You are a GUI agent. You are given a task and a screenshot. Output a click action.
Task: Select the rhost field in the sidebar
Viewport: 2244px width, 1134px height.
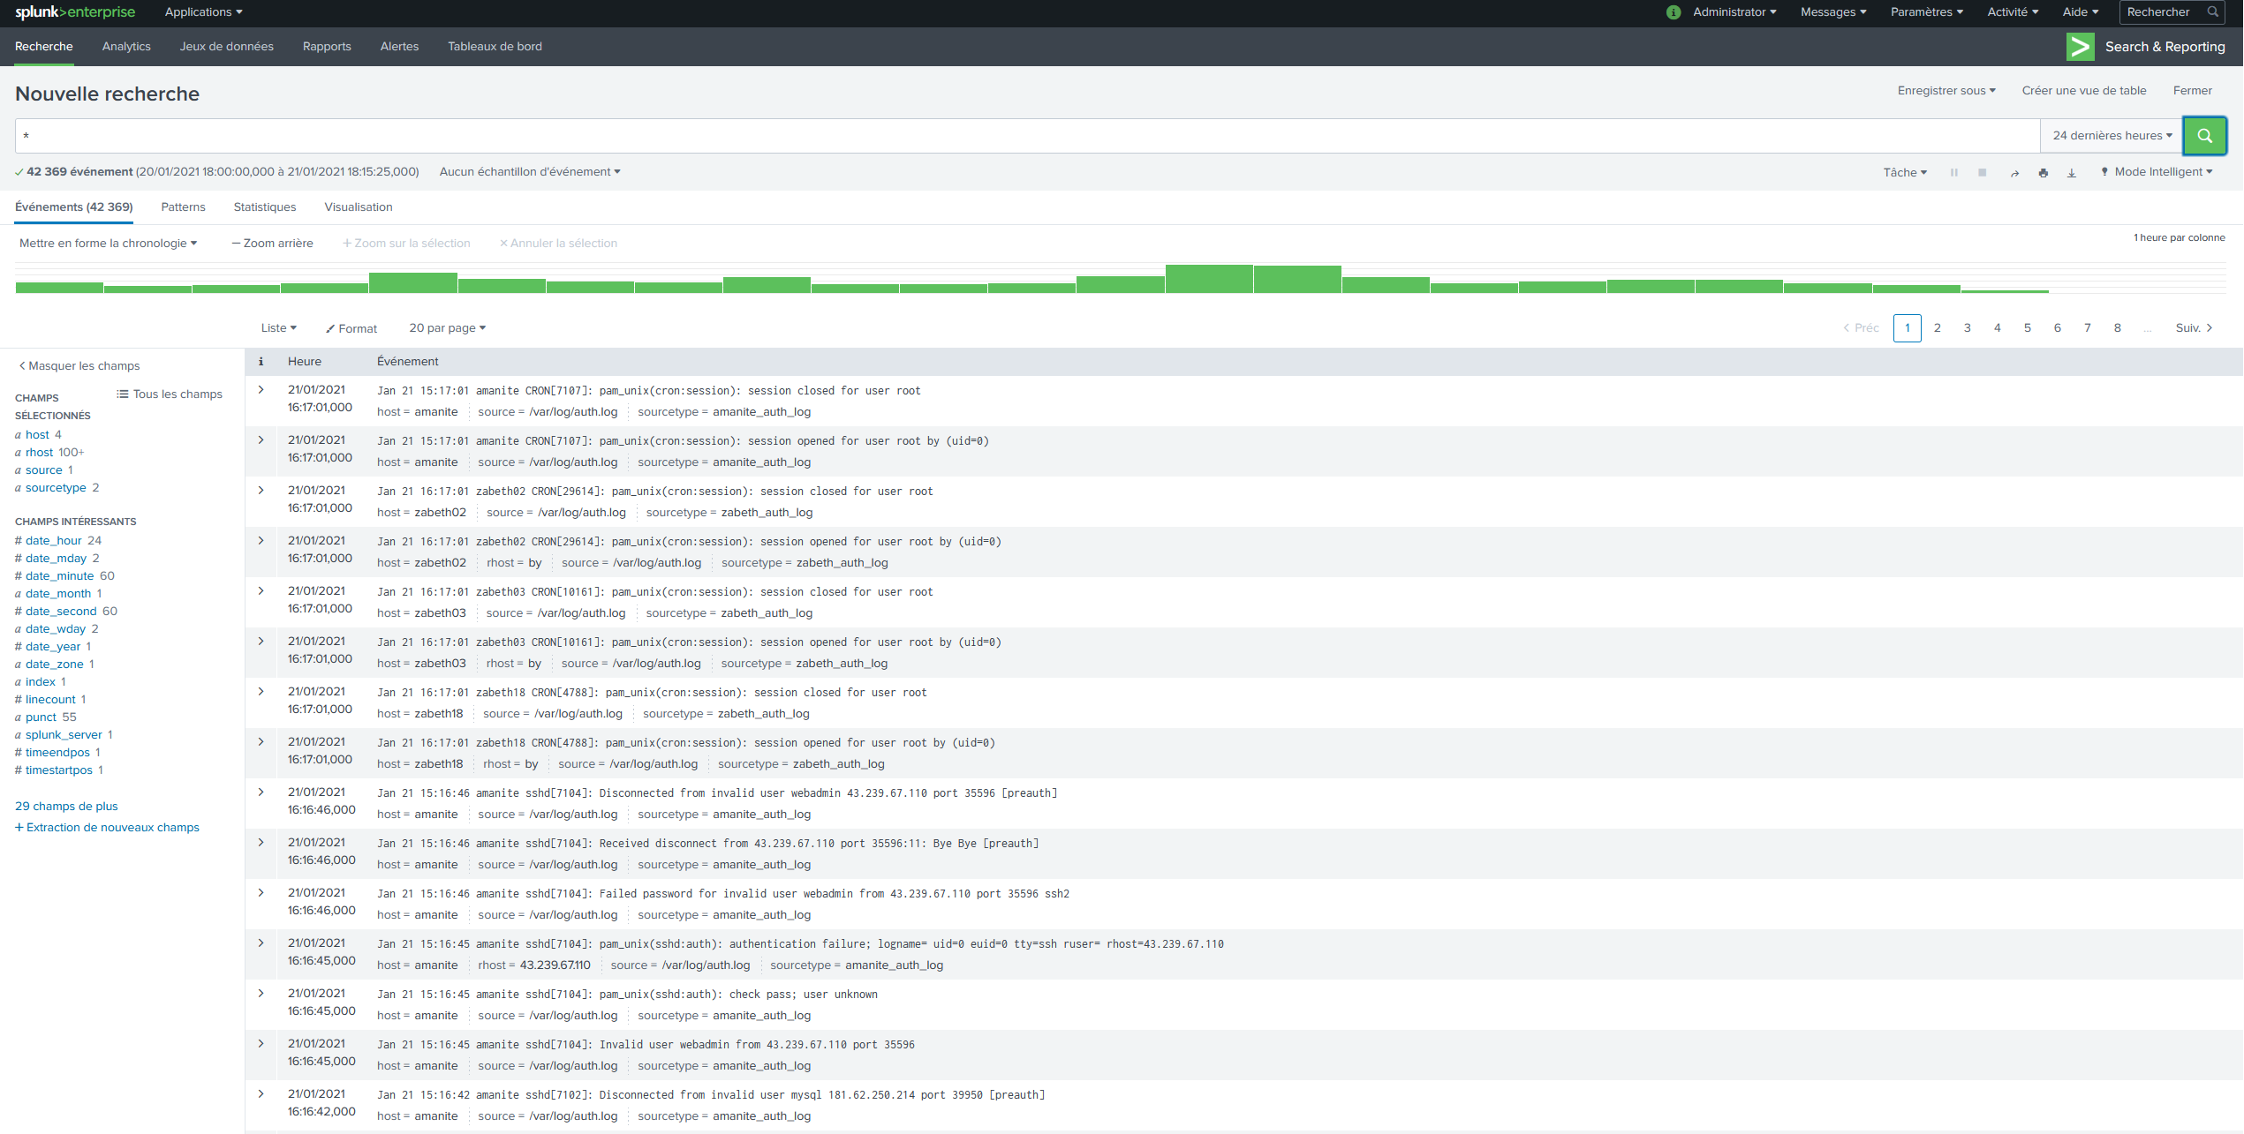click(x=39, y=452)
